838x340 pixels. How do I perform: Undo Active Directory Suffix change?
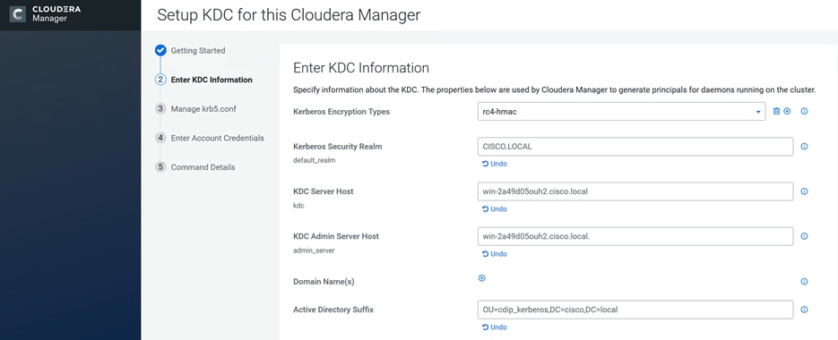(495, 327)
